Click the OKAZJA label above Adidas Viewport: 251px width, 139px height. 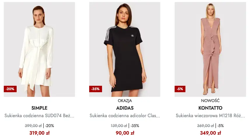click(x=125, y=101)
